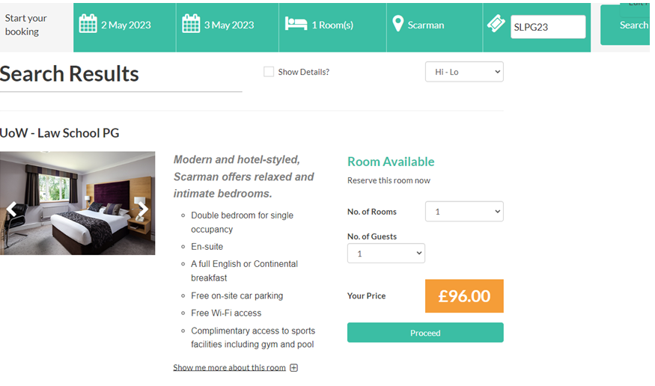This screenshot has height=386, width=655.
Task: Click the Scarman bedroom photo
Action: (77, 203)
